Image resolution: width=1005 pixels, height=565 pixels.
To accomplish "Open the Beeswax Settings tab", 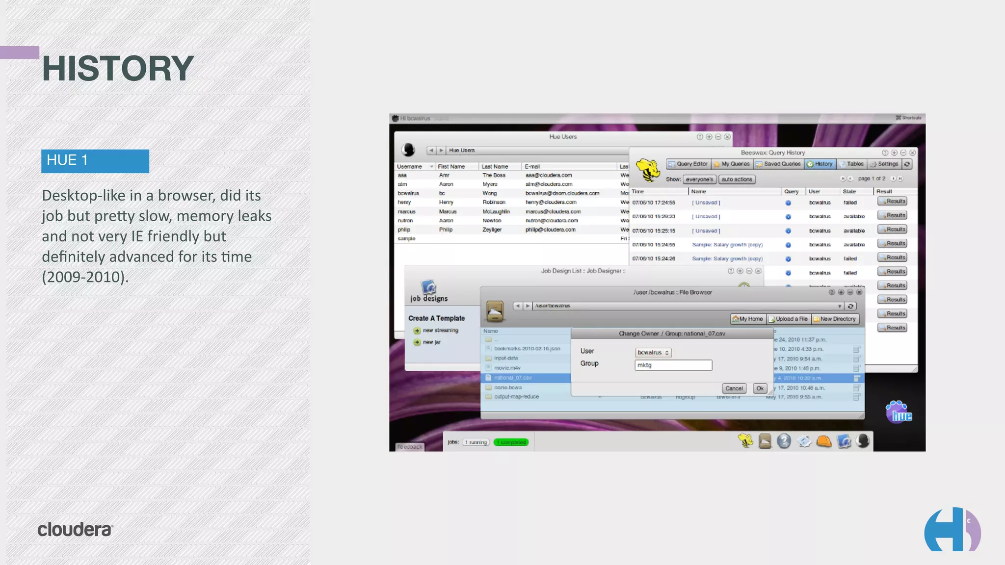I will coord(884,164).
